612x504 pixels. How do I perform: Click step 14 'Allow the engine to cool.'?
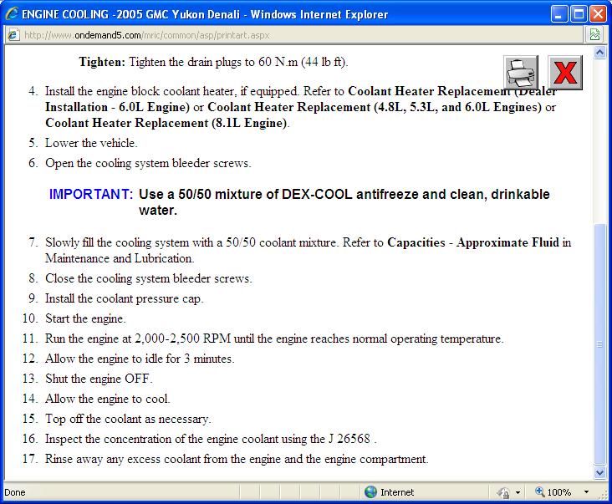(107, 399)
